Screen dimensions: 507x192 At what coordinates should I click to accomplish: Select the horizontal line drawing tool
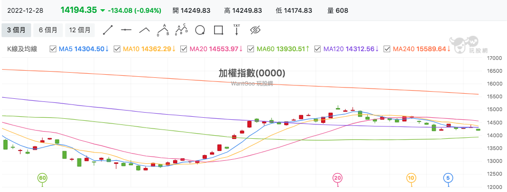click(126, 30)
